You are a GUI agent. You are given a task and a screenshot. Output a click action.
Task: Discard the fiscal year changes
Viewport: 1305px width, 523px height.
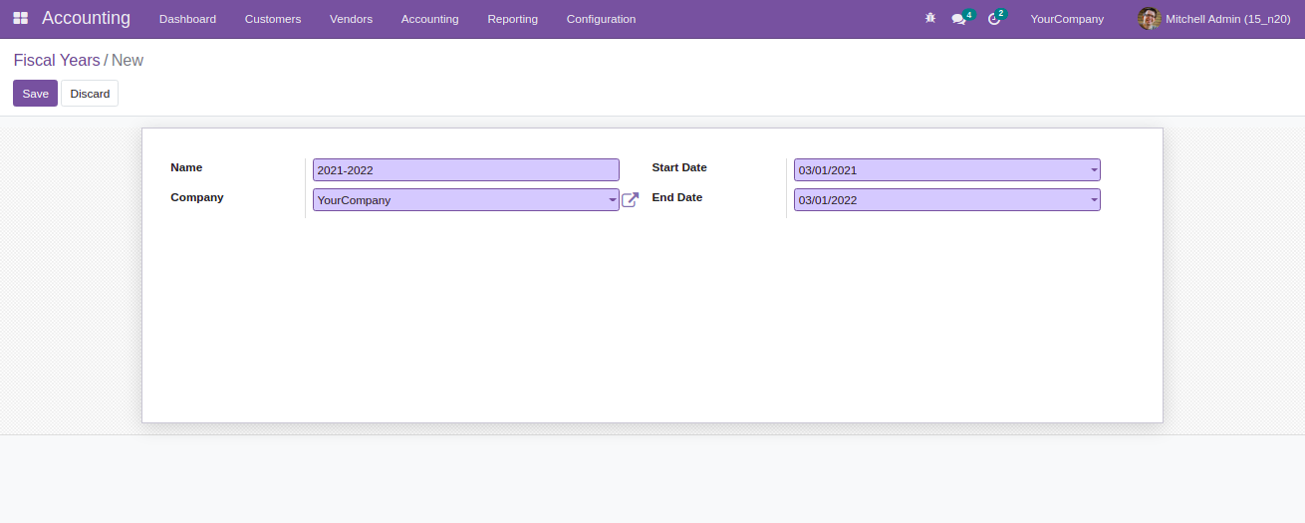click(x=90, y=94)
